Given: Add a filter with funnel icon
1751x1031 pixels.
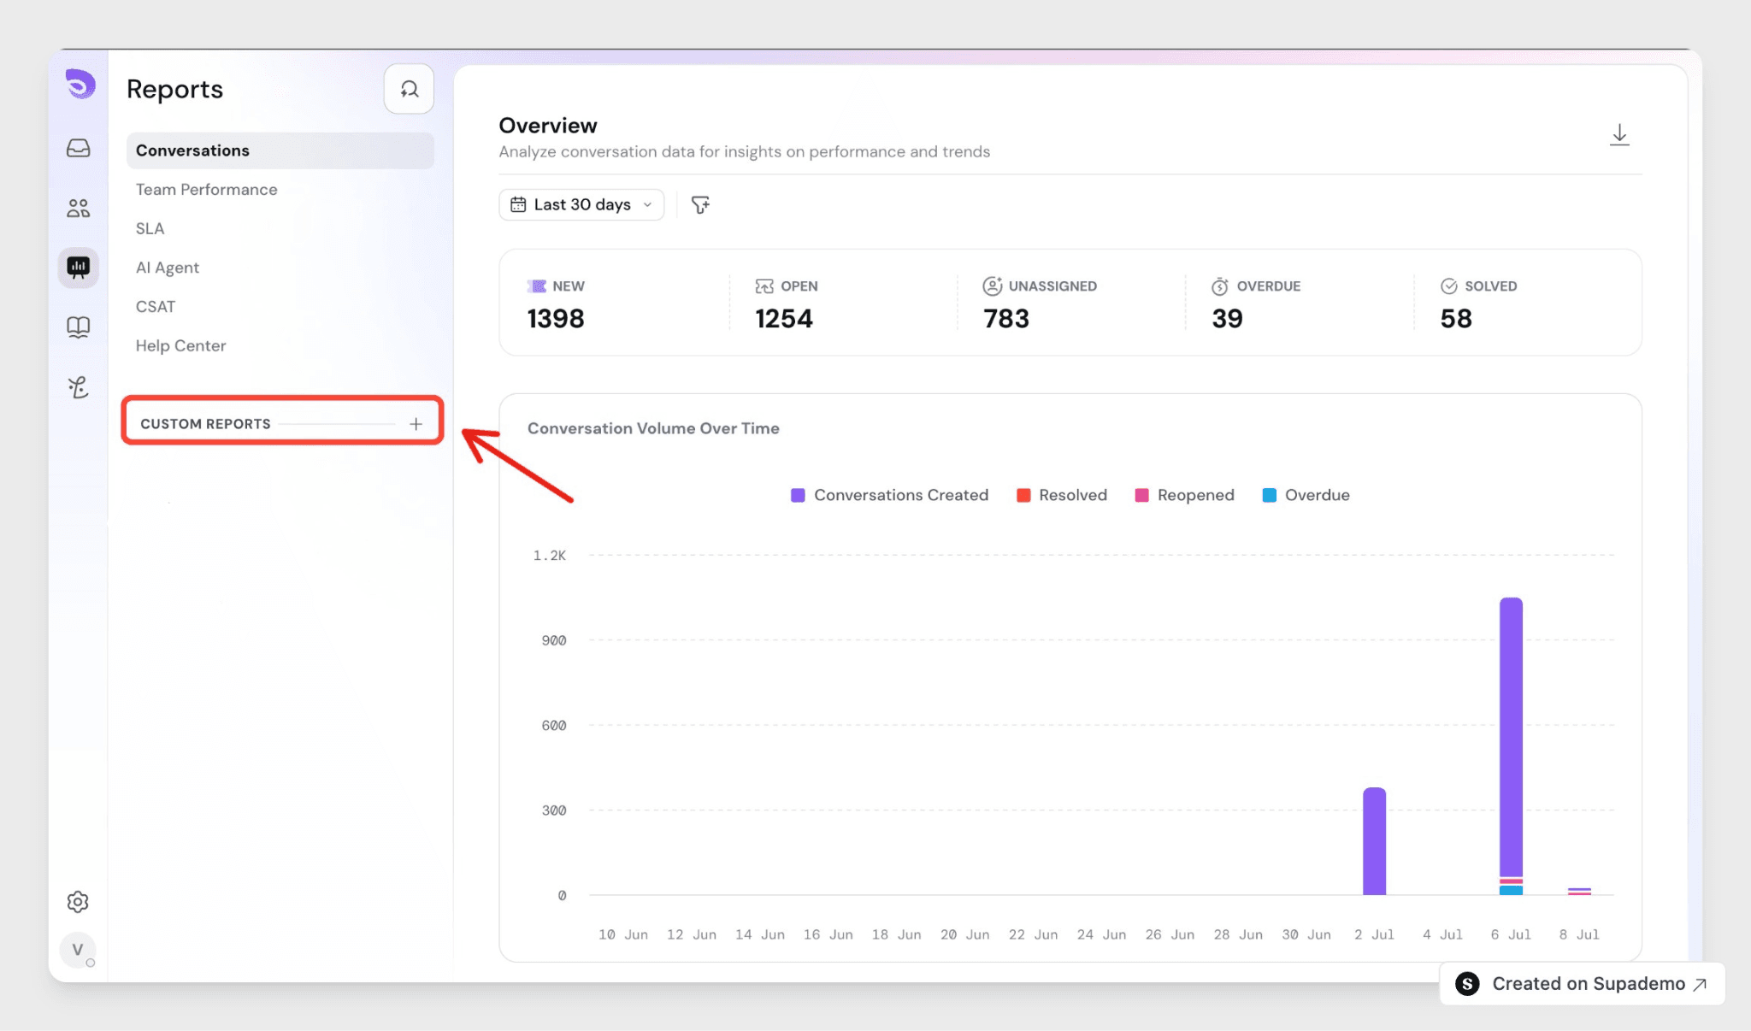Looking at the screenshot, I should pos(700,205).
